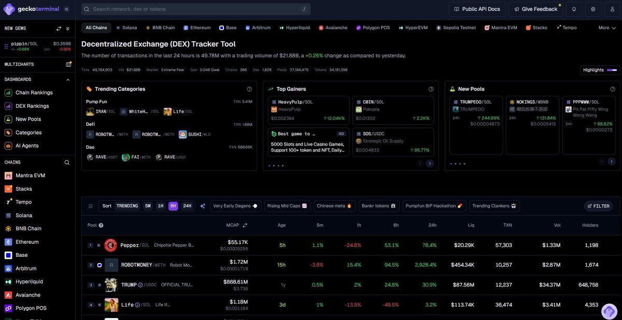Collapse the Dashboards section chevron

coord(67,80)
